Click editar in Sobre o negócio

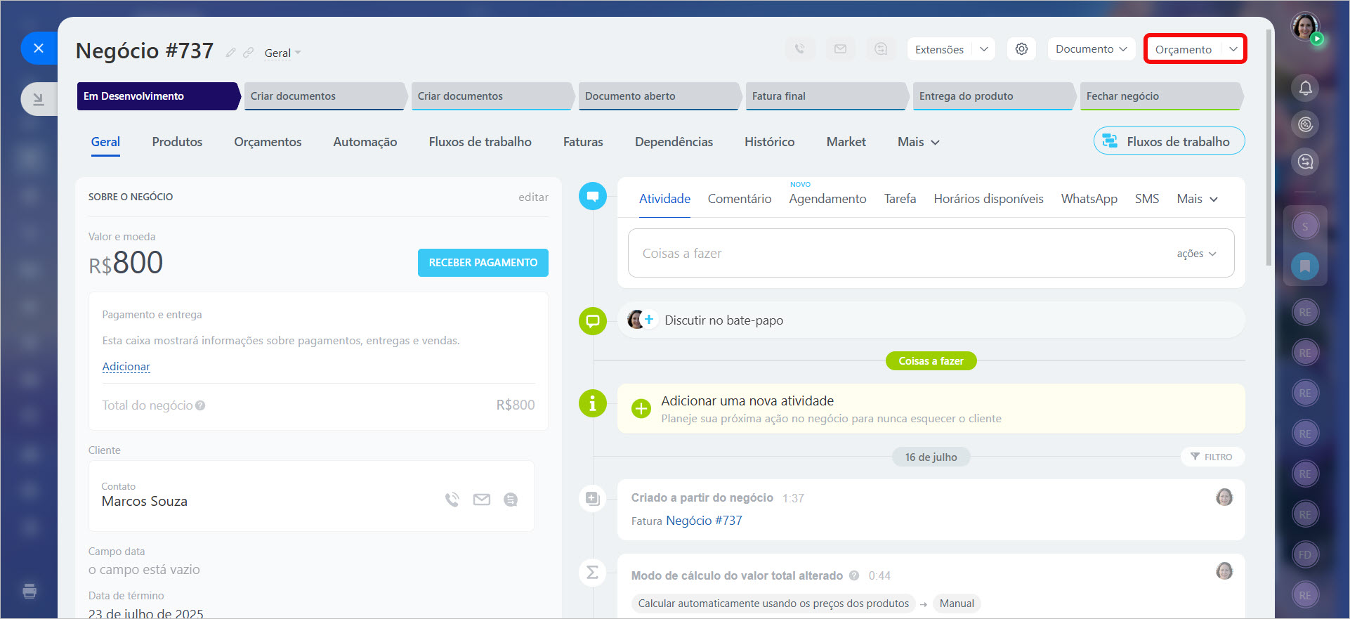click(533, 197)
